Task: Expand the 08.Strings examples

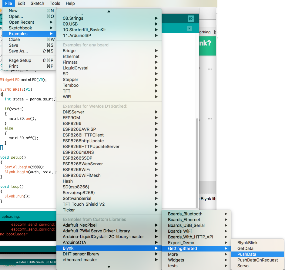Action: 109,18
